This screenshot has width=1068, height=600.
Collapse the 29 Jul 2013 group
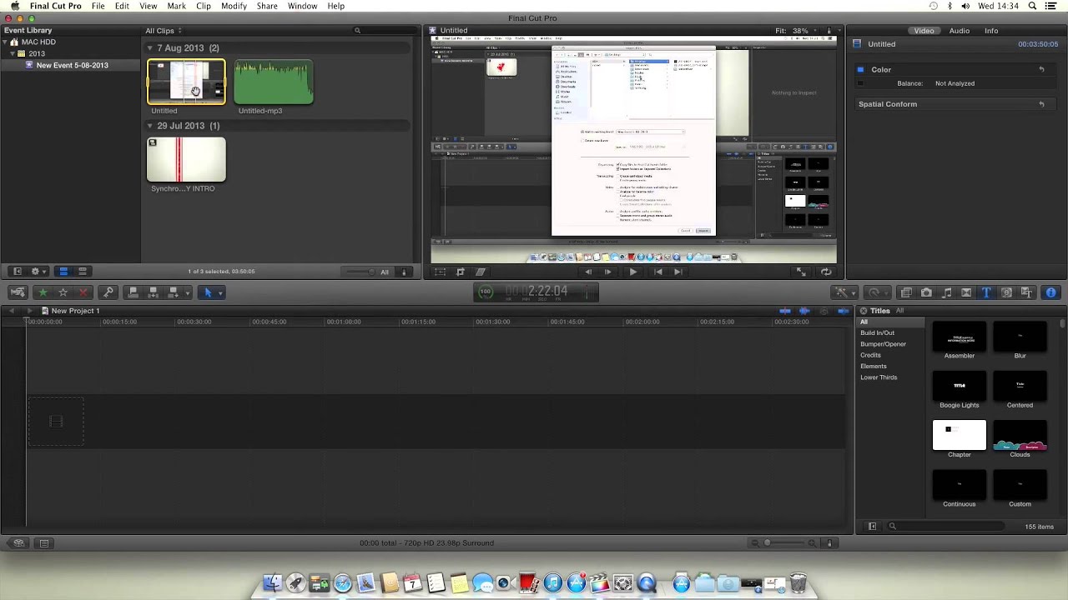[x=150, y=126]
